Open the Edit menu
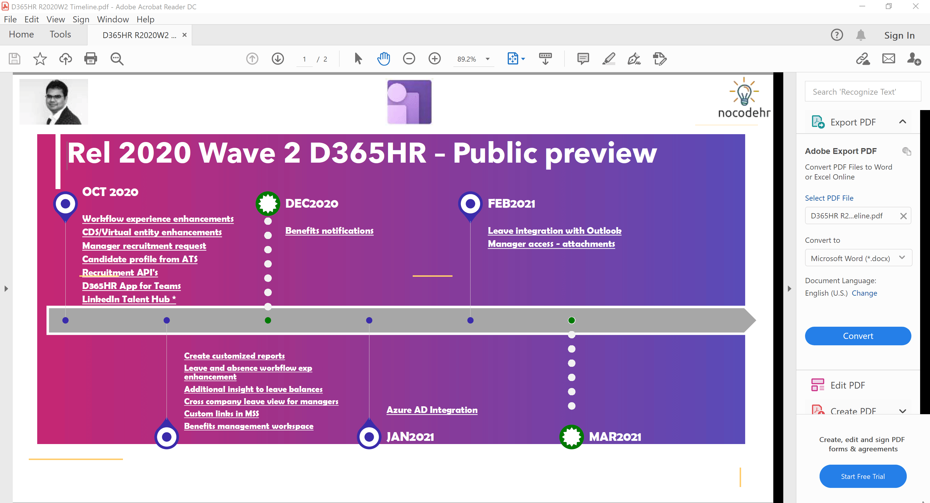Screen dimensions: 930x503 [31, 19]
